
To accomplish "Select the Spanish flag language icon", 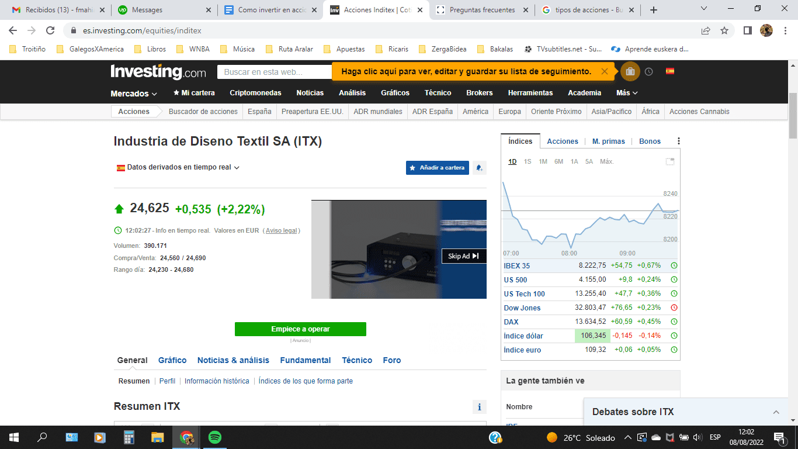I will click(x=670, y=71).
